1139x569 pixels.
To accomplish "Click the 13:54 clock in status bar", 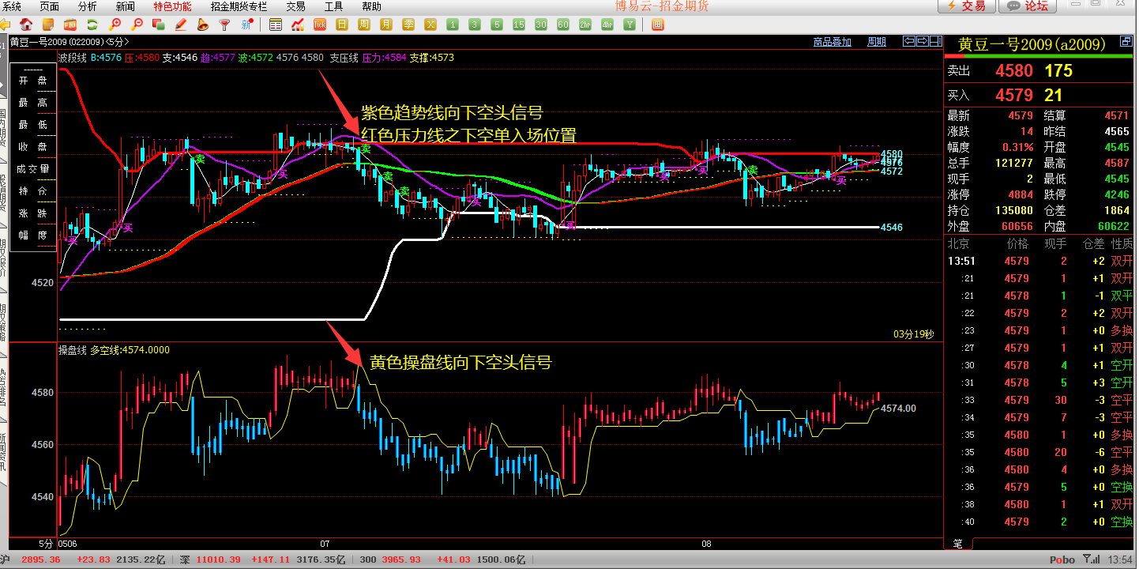I will point(1119,560).
